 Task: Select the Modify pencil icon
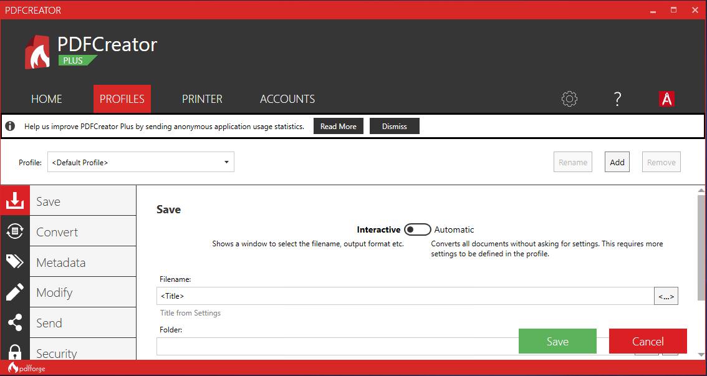click(x=15, y=292)
